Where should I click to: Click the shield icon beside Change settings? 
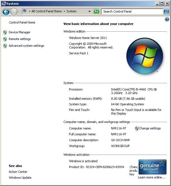tap(137, 129)
